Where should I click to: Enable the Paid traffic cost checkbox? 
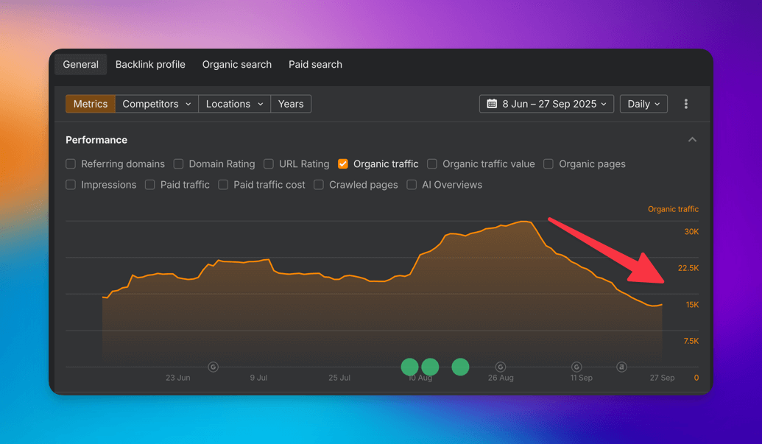pos(224,185)
